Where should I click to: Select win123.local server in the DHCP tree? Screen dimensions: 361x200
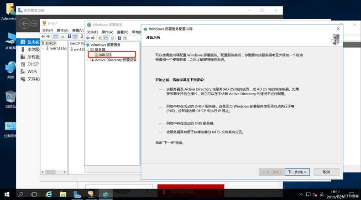(x=57, y=48)
